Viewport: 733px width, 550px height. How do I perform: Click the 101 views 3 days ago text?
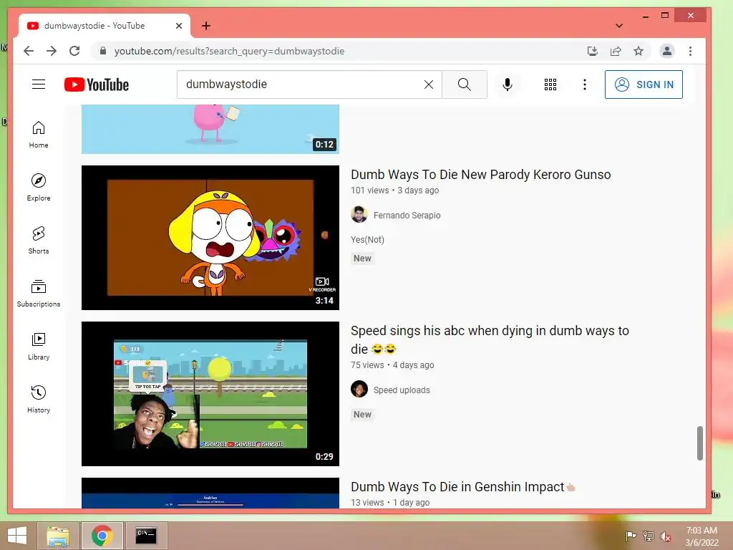click(395, 190)
